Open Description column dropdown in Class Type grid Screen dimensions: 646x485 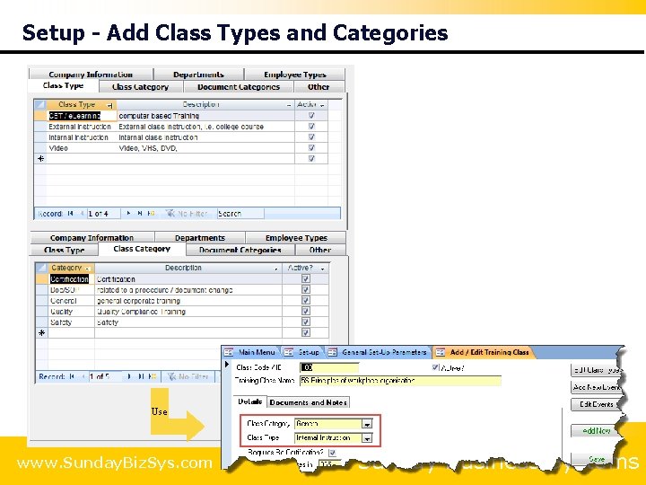coord(289,105)
